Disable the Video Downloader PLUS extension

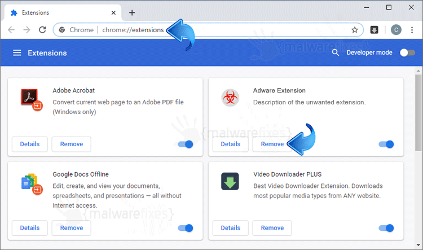tap(386, 228)
